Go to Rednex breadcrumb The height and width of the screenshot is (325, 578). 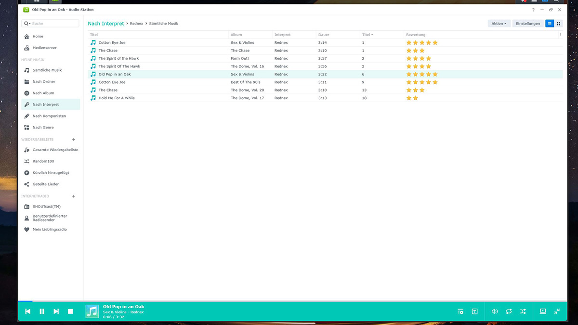tap(137, 23)
